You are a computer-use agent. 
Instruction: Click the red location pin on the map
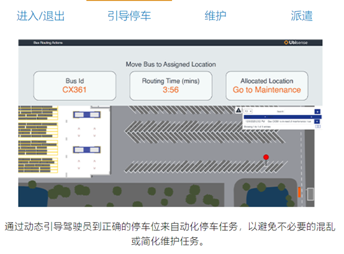pyautogui.click(x=266, y=157)
